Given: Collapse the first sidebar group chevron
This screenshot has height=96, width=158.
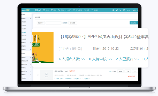Looking at the screenshot, I should [x=30, y=18].
